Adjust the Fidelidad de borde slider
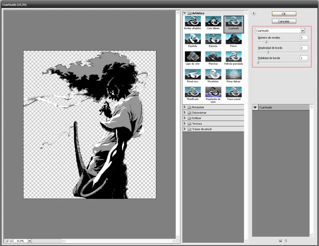The height and width of the screenshot is (246, 319). [x=258, y=62]
